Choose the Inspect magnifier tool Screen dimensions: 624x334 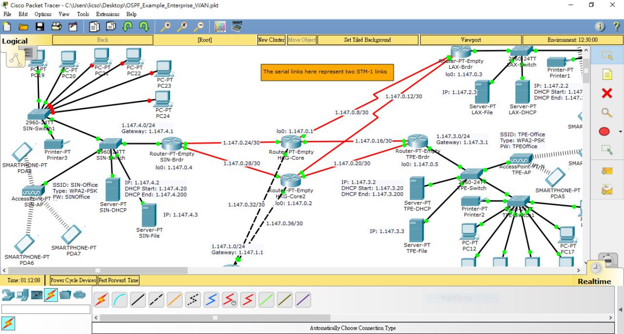click(607, 112)
